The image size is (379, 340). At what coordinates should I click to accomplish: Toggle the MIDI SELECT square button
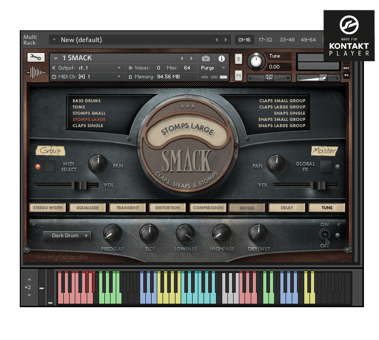[49, 167]
